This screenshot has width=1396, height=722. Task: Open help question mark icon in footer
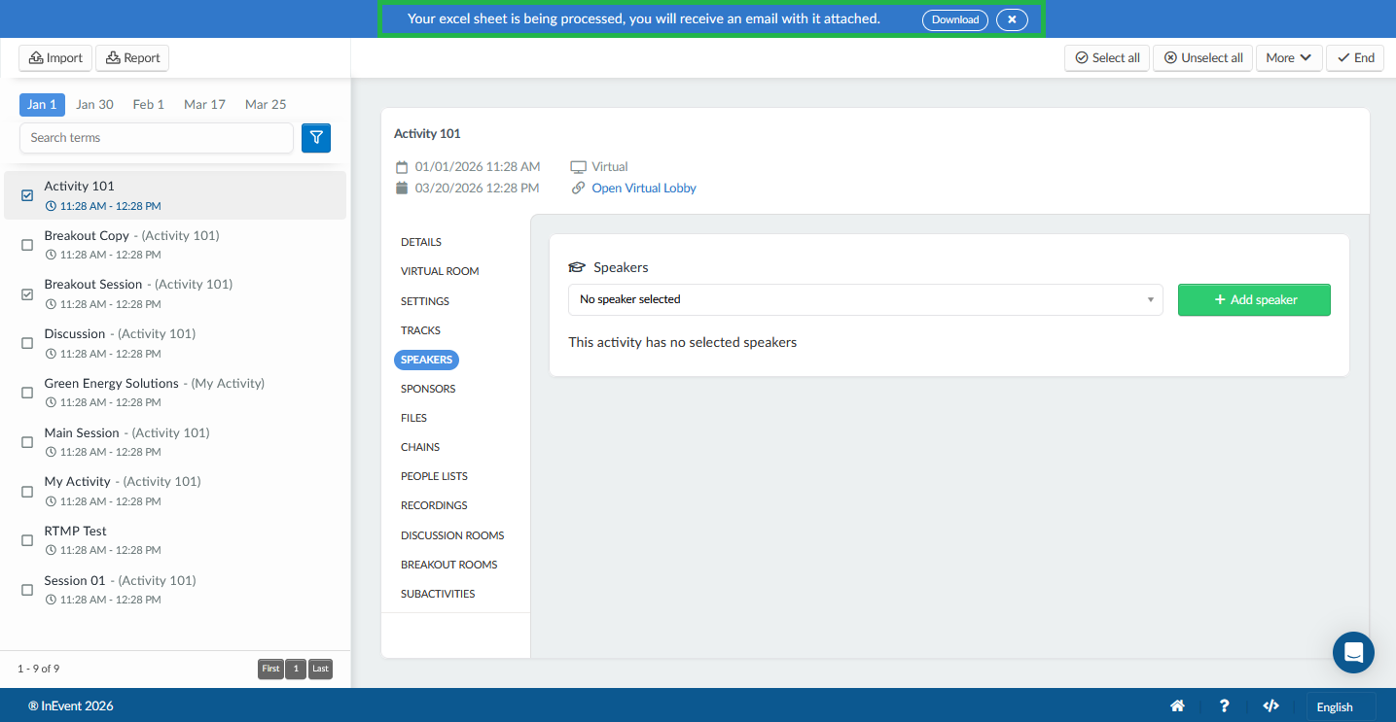coord(1224,706)
